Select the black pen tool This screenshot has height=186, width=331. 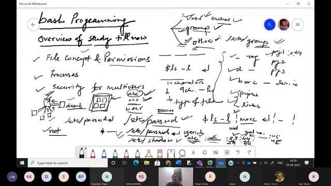tap(82, 153)
